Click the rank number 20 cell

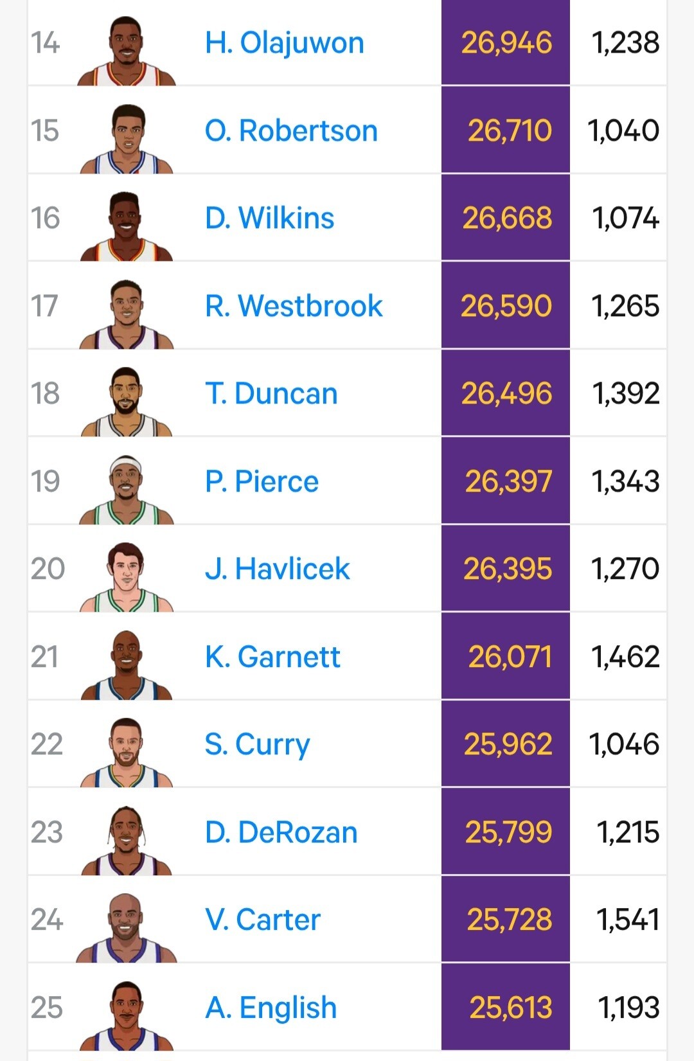pyautogui.click(x=48, y=569)
